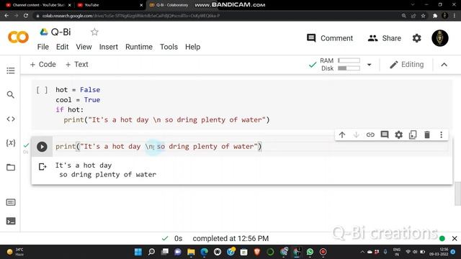Open the File menu
The width and height of the screenshot is (461, 259).
pyautogui.click(x=43, y=47)
